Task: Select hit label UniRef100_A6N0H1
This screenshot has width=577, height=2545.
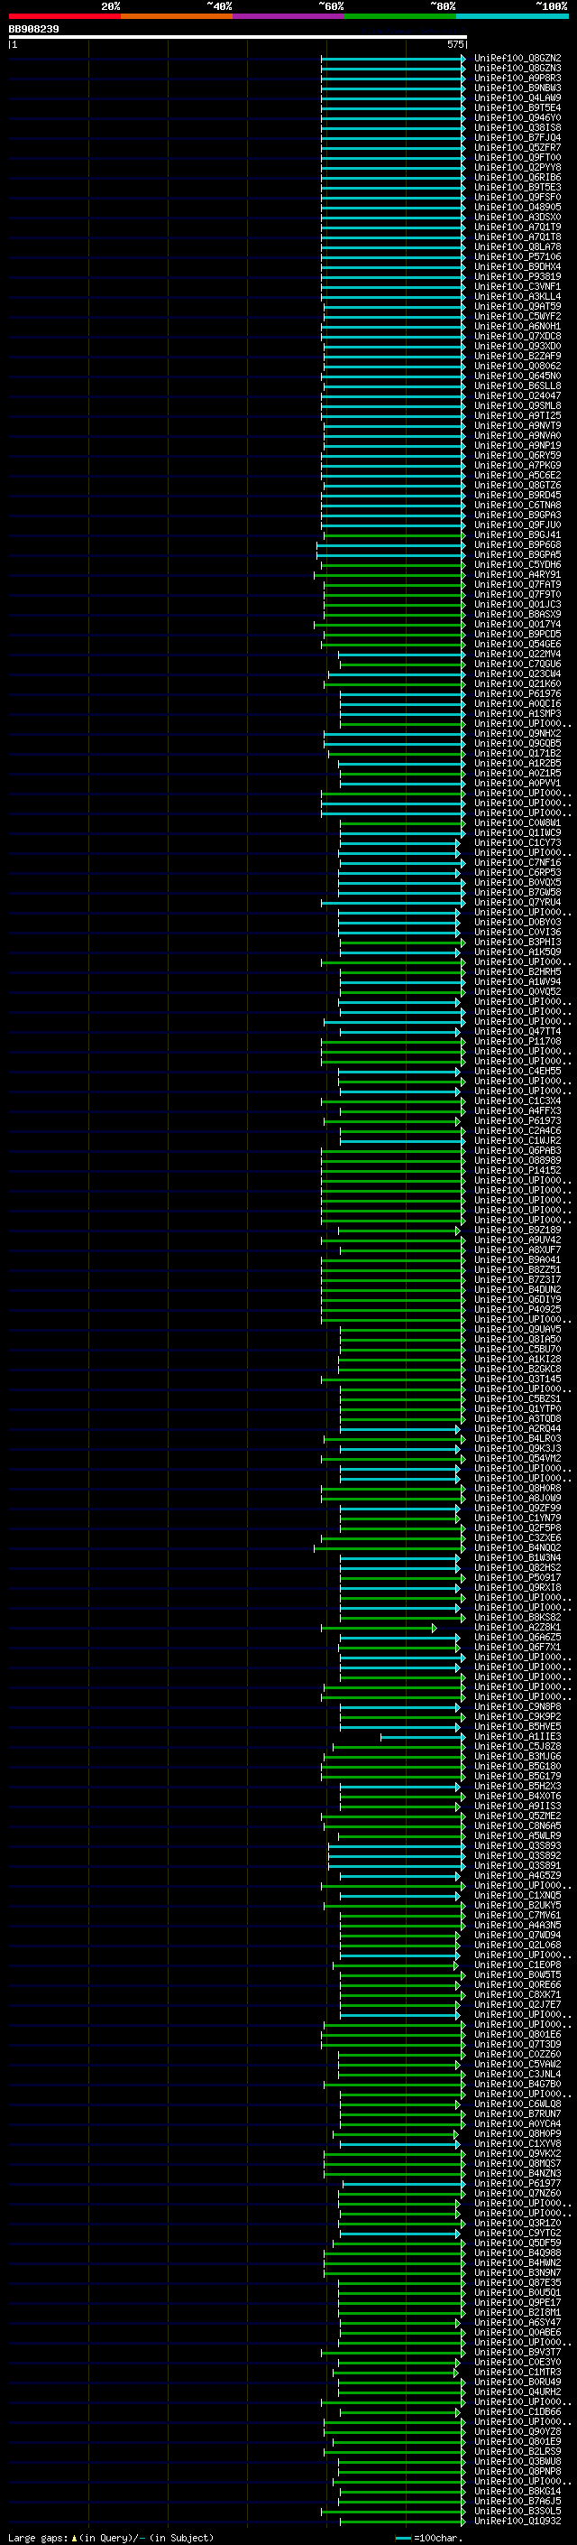Action: (x=517, y=326)
